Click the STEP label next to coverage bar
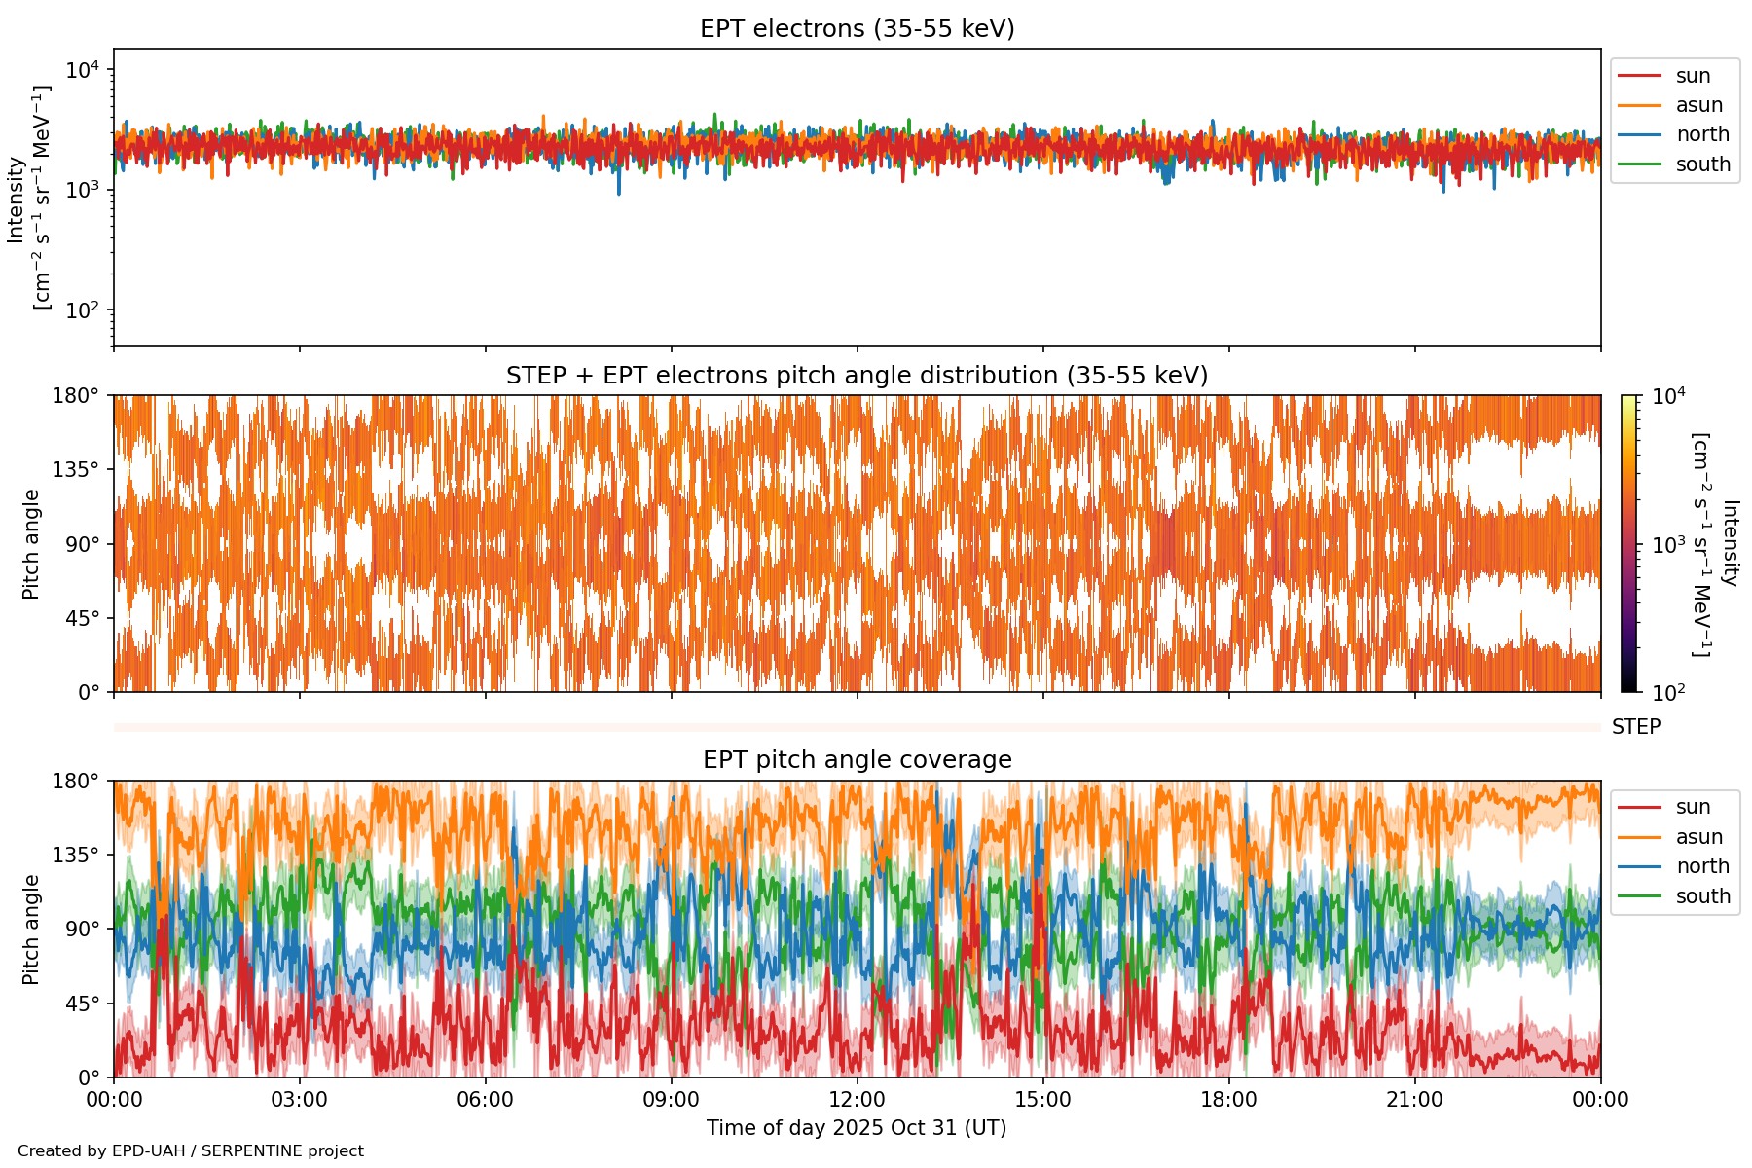Image resolution: width=1752 pixels, height=1168 pixels. (1635, 727)
